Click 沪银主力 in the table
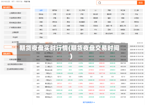This screenshot has height=105, width=145. pos(49,73)
